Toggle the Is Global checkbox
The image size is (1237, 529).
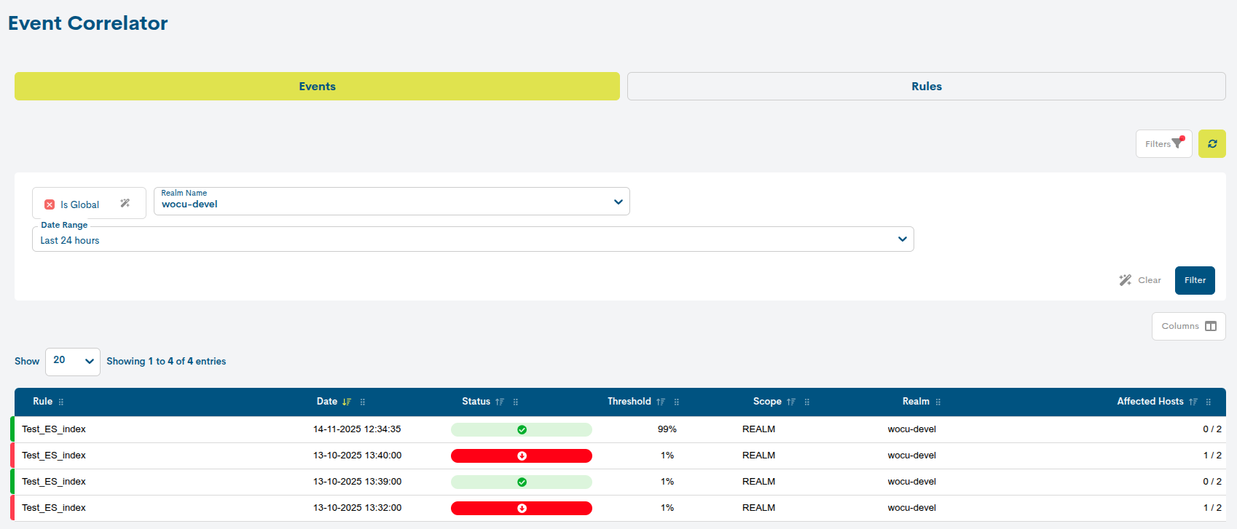click(50, 204)
